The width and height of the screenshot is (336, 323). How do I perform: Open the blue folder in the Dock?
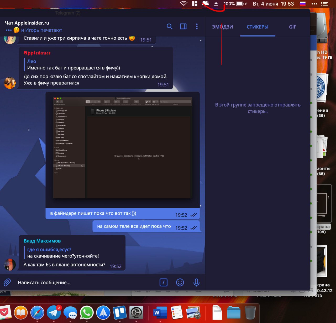234,313
